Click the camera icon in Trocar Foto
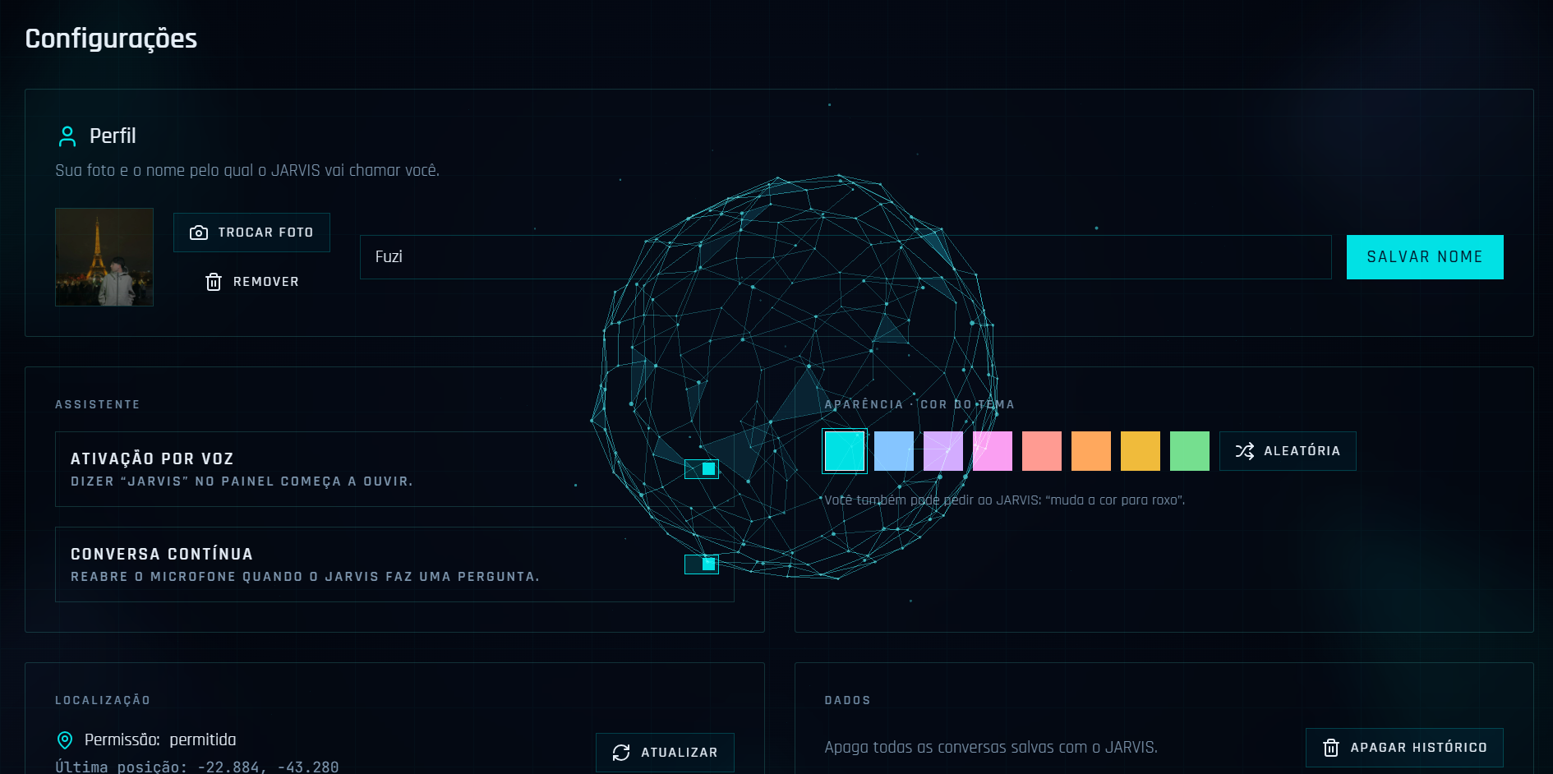Image resolution: width=1553 pixels, height=774 pixels. [199, 233]
